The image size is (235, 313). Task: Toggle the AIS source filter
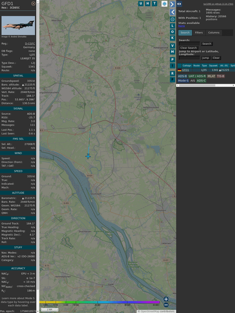point(193,81)
